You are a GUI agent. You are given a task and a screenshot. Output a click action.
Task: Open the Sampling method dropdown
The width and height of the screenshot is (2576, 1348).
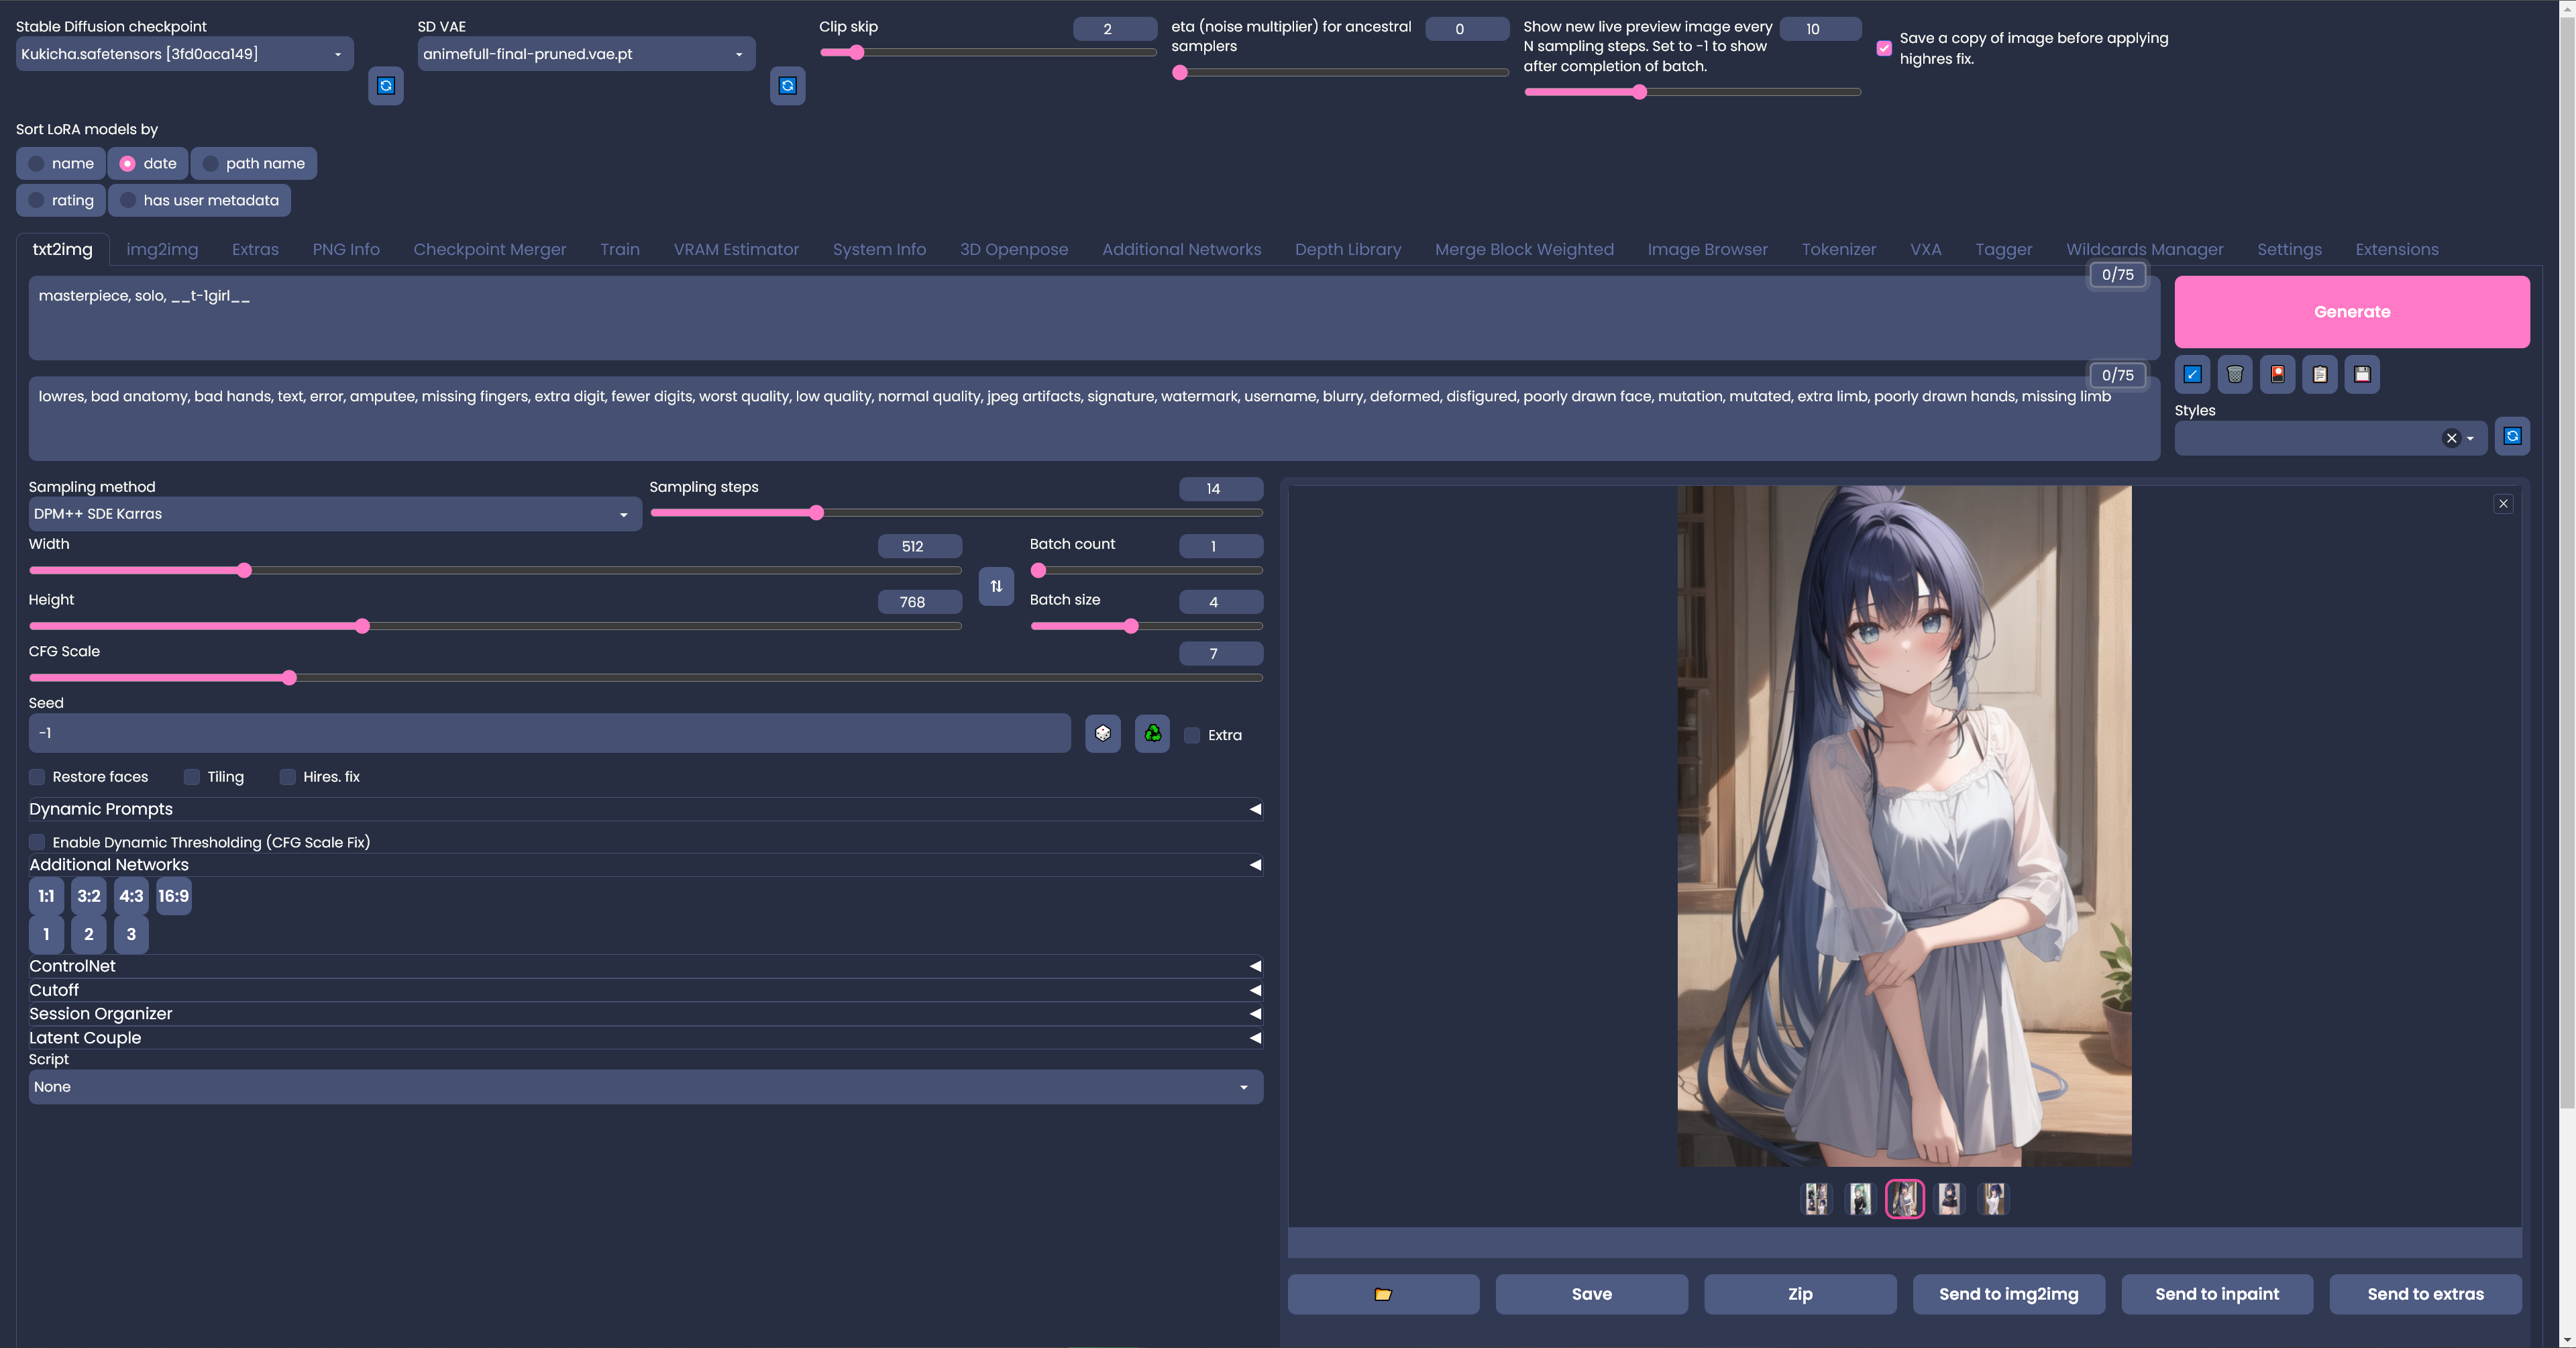tap(335, 513)
